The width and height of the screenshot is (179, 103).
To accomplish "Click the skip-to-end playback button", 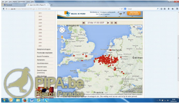I will [116, 23].
